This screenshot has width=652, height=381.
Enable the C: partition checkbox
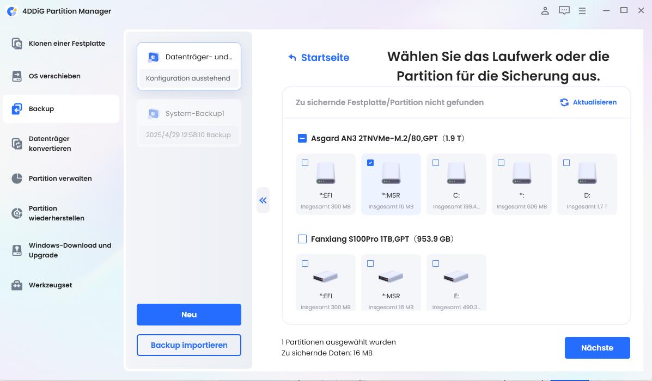tap(436, 162)
